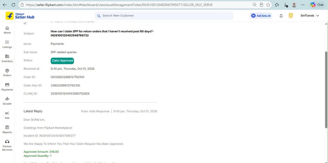Click 'Approved Quantity: 1' text
Viewport: 328px width, 163px height.
point(37,156)
